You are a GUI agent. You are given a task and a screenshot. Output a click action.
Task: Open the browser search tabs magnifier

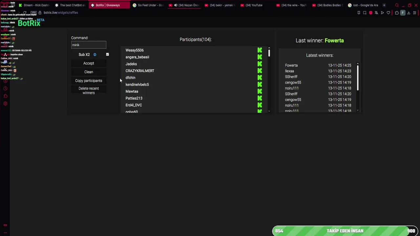pos(397,5)
